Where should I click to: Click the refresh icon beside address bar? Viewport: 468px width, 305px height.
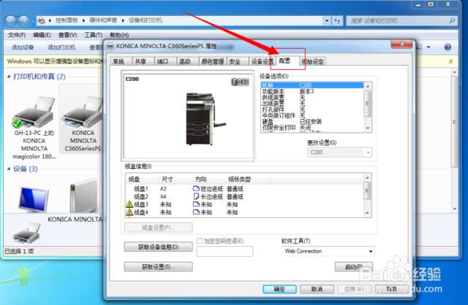click(x=337, y=20)
